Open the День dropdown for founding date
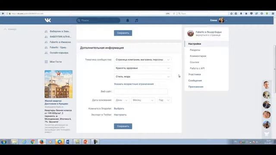This screenshot has height=155, width=276. 122,100
